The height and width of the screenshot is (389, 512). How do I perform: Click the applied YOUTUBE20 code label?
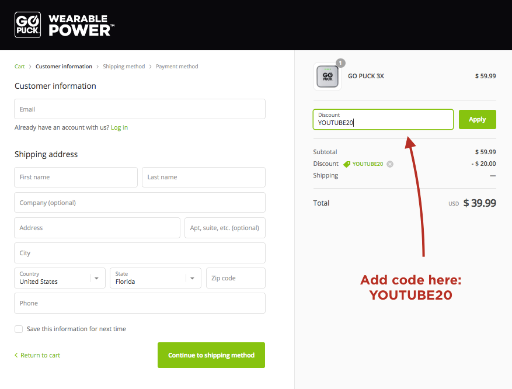[x=368, y=164]
